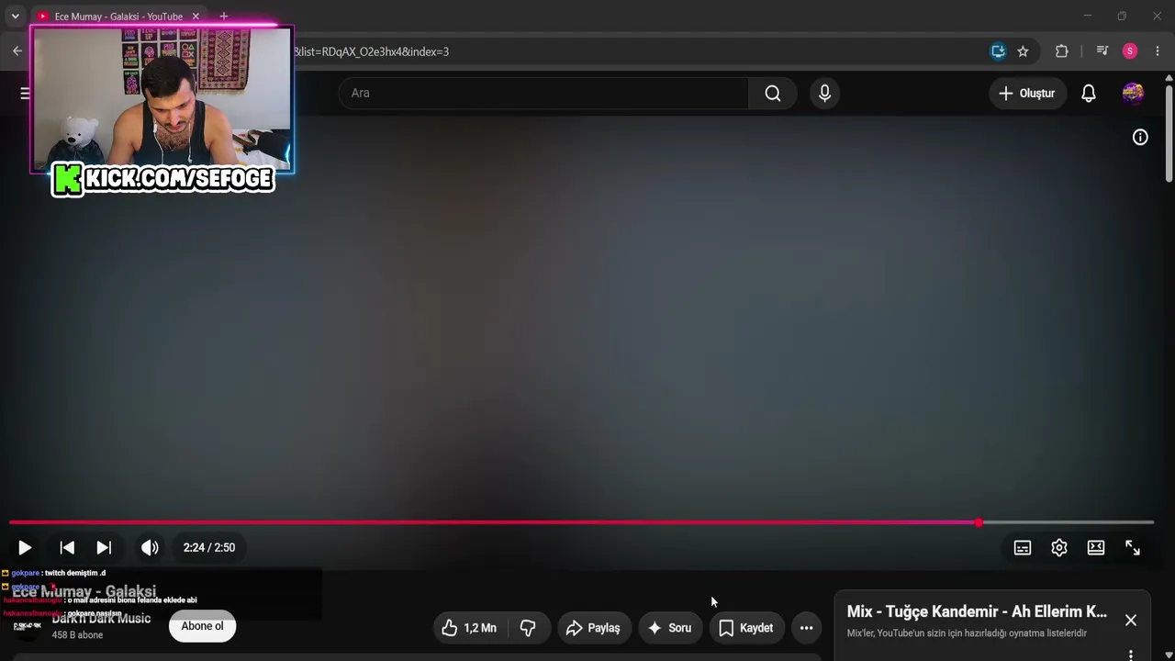Share the video via Paylaş
1175x661 pixels.
pyautogui.click(x=595, y=628)
